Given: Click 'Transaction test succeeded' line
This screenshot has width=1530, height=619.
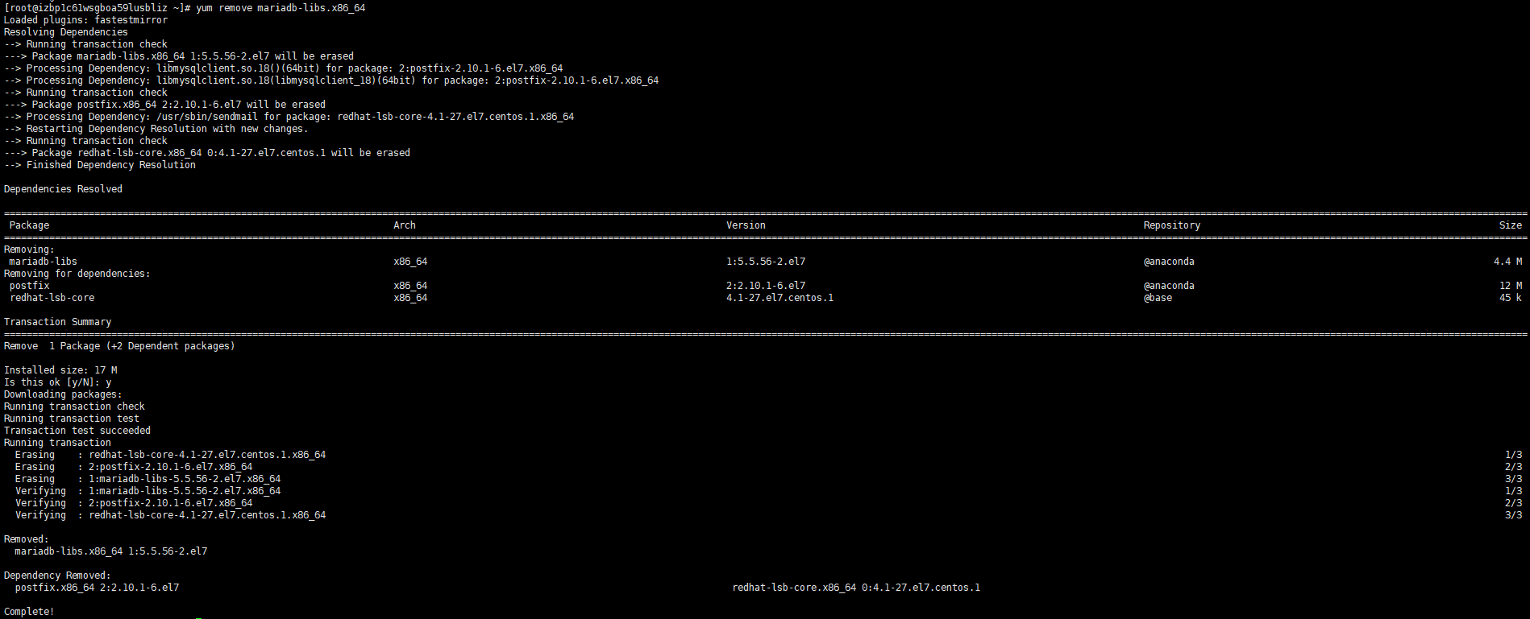Looking at the screenshot, I should point(77,431).
